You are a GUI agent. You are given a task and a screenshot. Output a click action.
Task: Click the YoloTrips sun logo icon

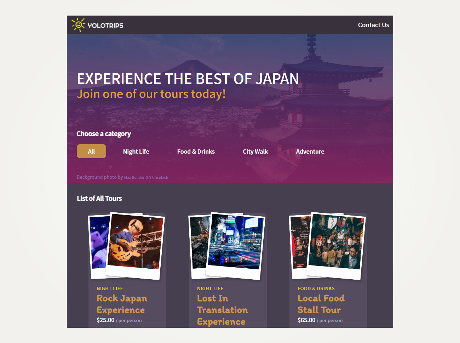point(78,25)
